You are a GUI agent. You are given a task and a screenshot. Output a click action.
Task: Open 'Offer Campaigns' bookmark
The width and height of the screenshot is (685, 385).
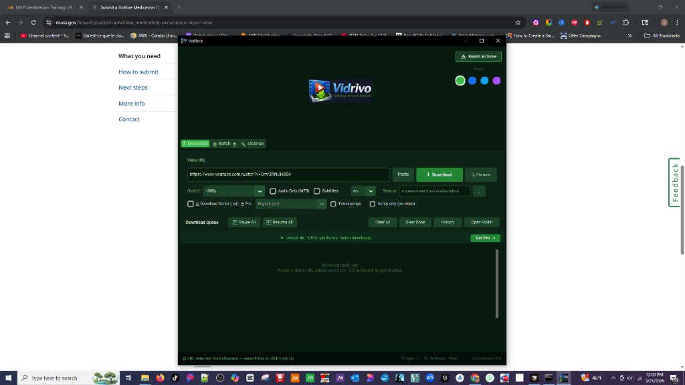(581, 36)
